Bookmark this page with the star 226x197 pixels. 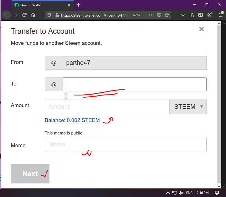click(x=167, y=15)
